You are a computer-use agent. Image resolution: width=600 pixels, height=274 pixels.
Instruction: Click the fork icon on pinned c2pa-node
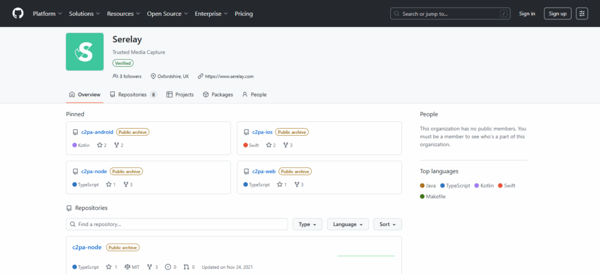tap(125, 184)
